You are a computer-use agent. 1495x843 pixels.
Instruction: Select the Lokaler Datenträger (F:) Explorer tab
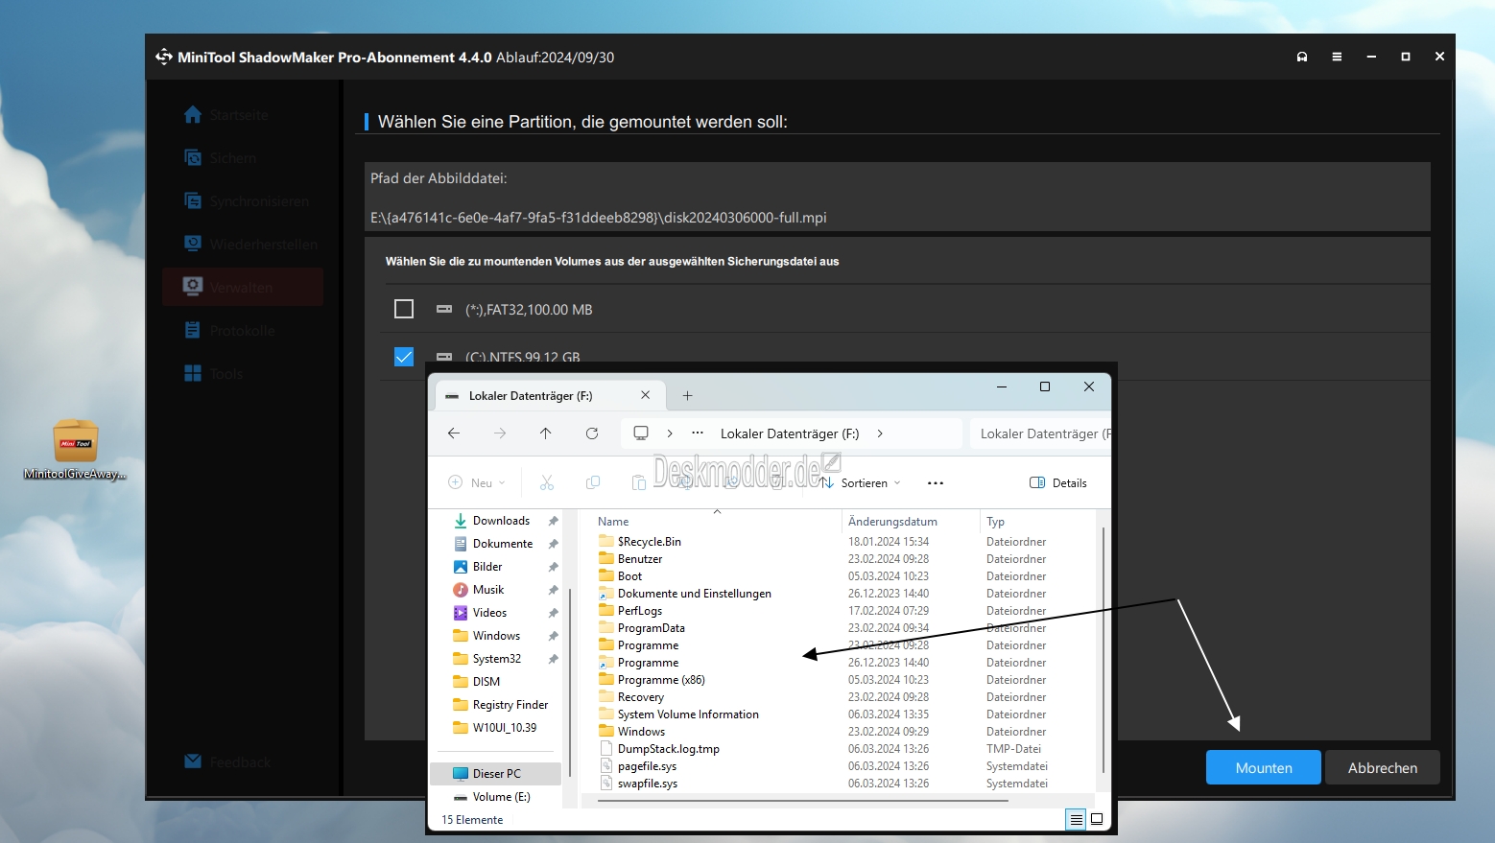click(549, 395)
